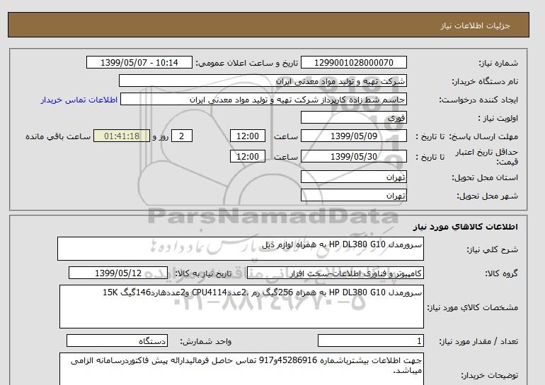Click the quantity field showing 1
545x385 pixels.
coord(370,341)
